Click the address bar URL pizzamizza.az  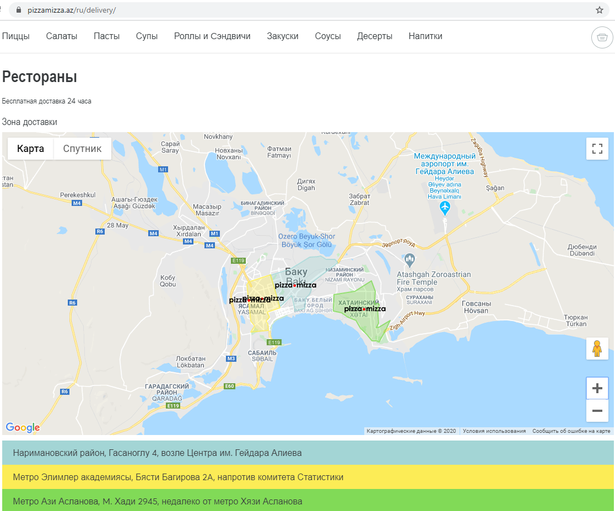pos(72,10)
